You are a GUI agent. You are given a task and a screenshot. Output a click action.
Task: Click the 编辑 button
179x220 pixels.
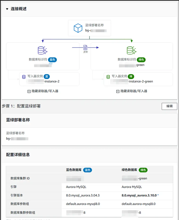[169, 106]
